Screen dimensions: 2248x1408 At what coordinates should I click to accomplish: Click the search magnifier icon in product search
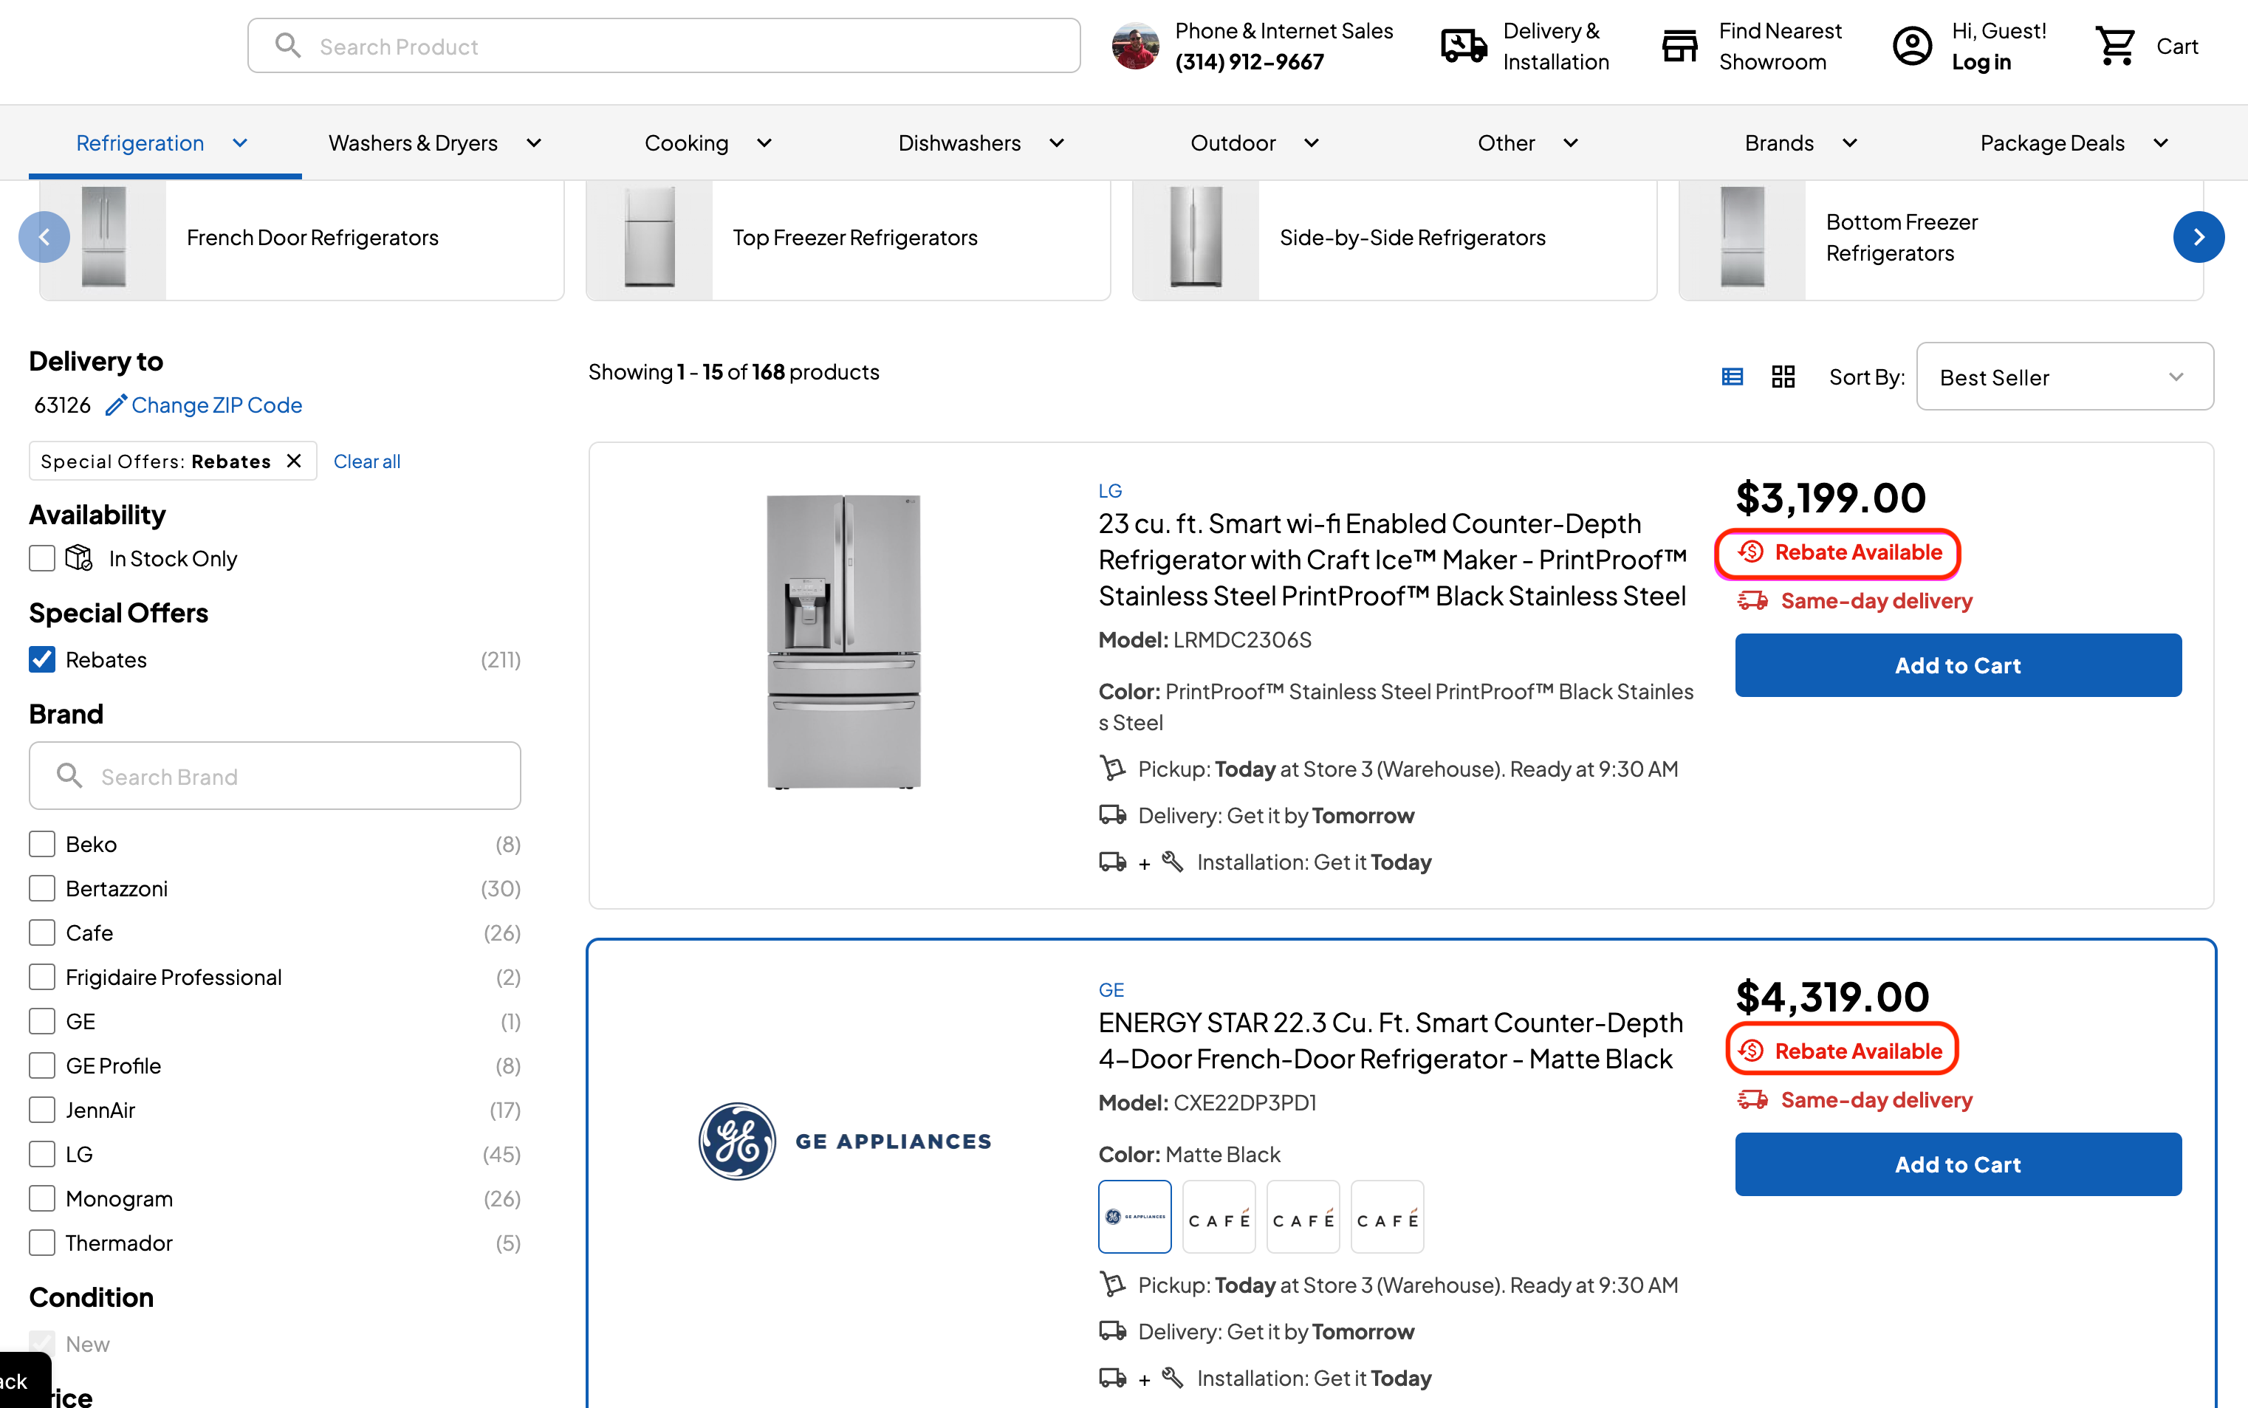[x=288, y=46]
